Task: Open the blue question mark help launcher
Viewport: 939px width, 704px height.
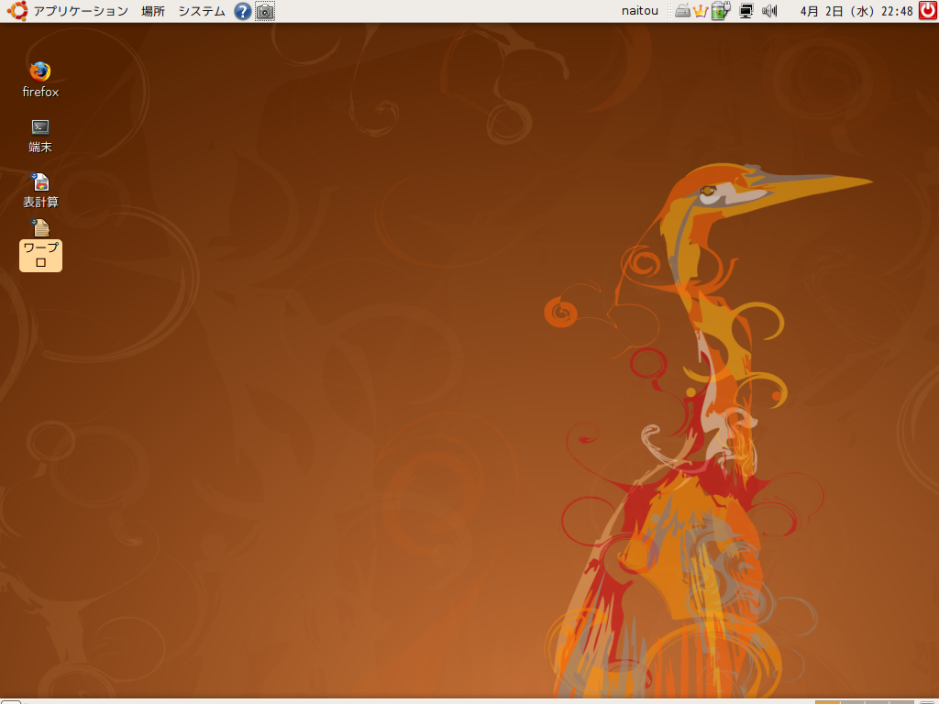Action: coord(242,11)
